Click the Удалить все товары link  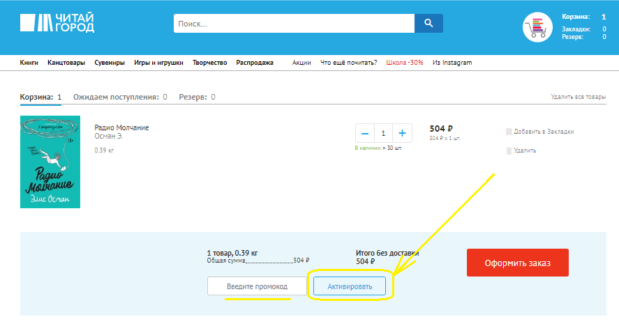coord(578,98)
